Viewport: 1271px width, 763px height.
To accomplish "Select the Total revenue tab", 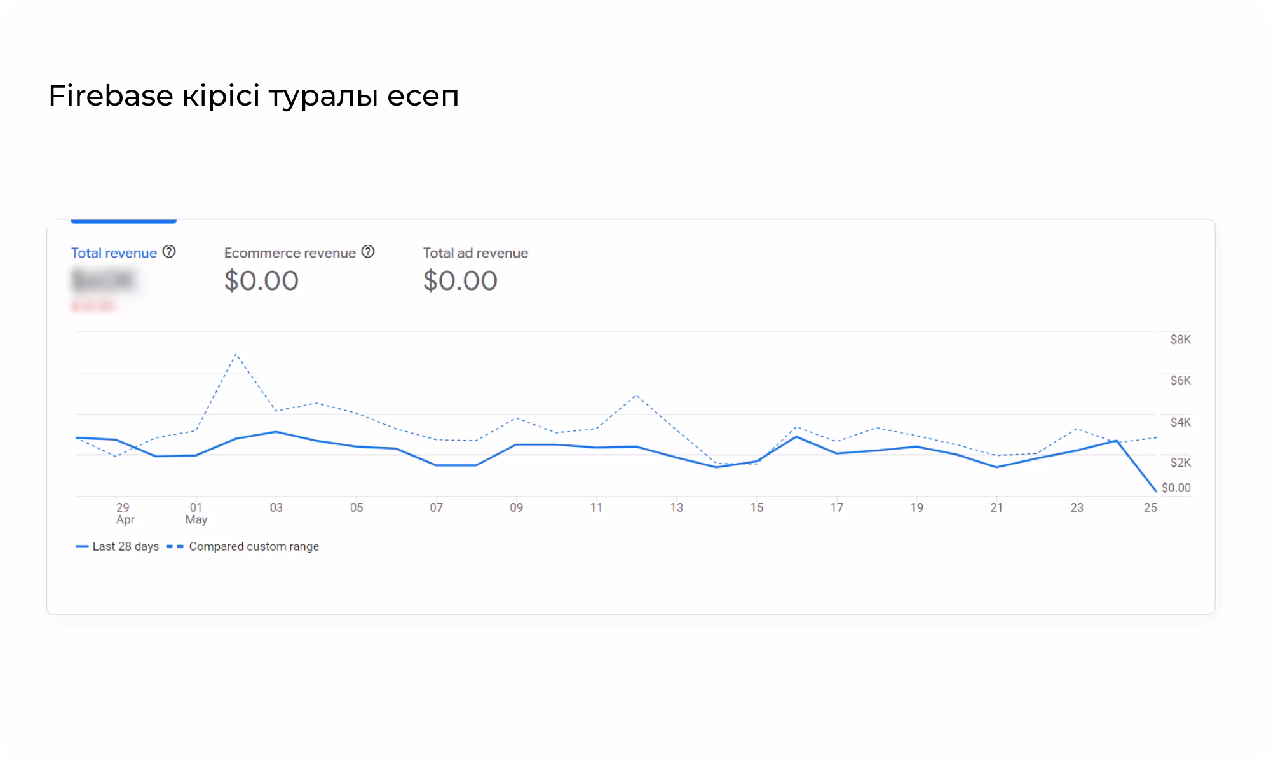I will click(114, 253).
